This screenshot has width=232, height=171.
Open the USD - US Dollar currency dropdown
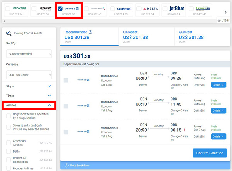click(29, 75)
